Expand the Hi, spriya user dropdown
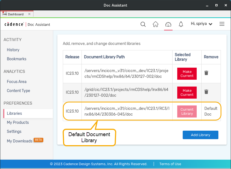Image resolution: width=231 pixels, height=169 pixels. pyautogui.click(x=202, y=24)
